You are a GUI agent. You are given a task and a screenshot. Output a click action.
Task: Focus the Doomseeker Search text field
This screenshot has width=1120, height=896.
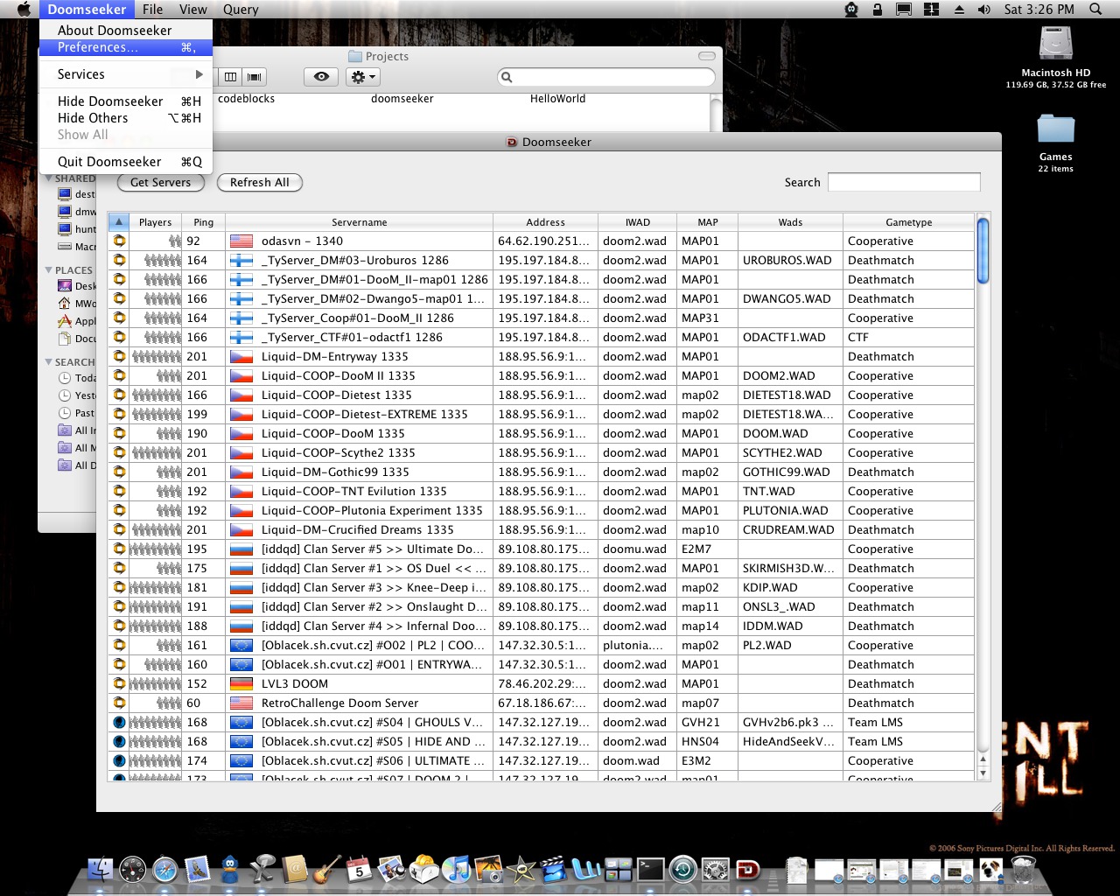tap(903, 182)
